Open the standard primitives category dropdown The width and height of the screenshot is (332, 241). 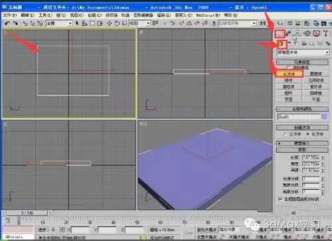click(303, 52)
